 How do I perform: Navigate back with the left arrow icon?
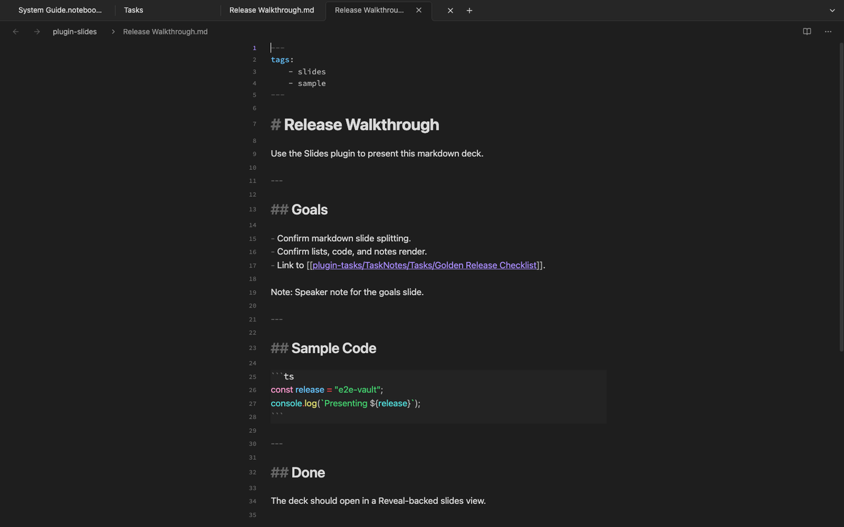click(16, 32)
